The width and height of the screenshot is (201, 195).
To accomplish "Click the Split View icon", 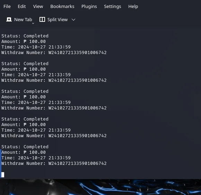I will tap(42, 20).
